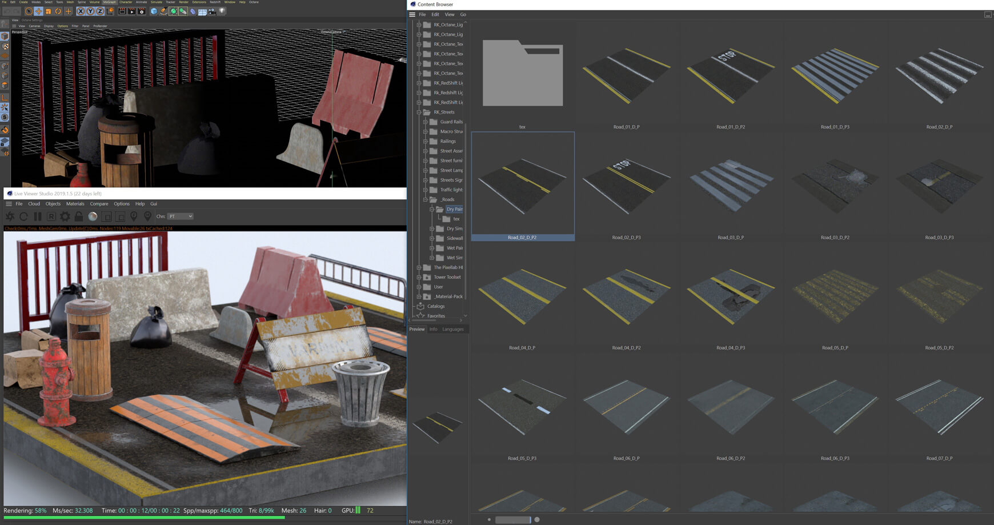The width and height of the screenshot is (994, 525).
Task: Switch to the Preview tab
Action: pos(417,329)
